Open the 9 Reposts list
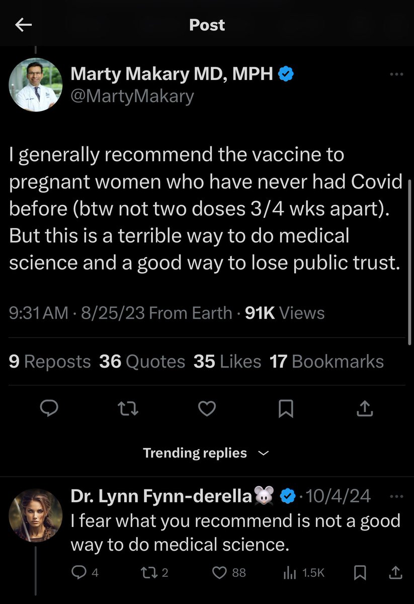The width and height of the screenshot is (414, 604). (x=50, y=361)
